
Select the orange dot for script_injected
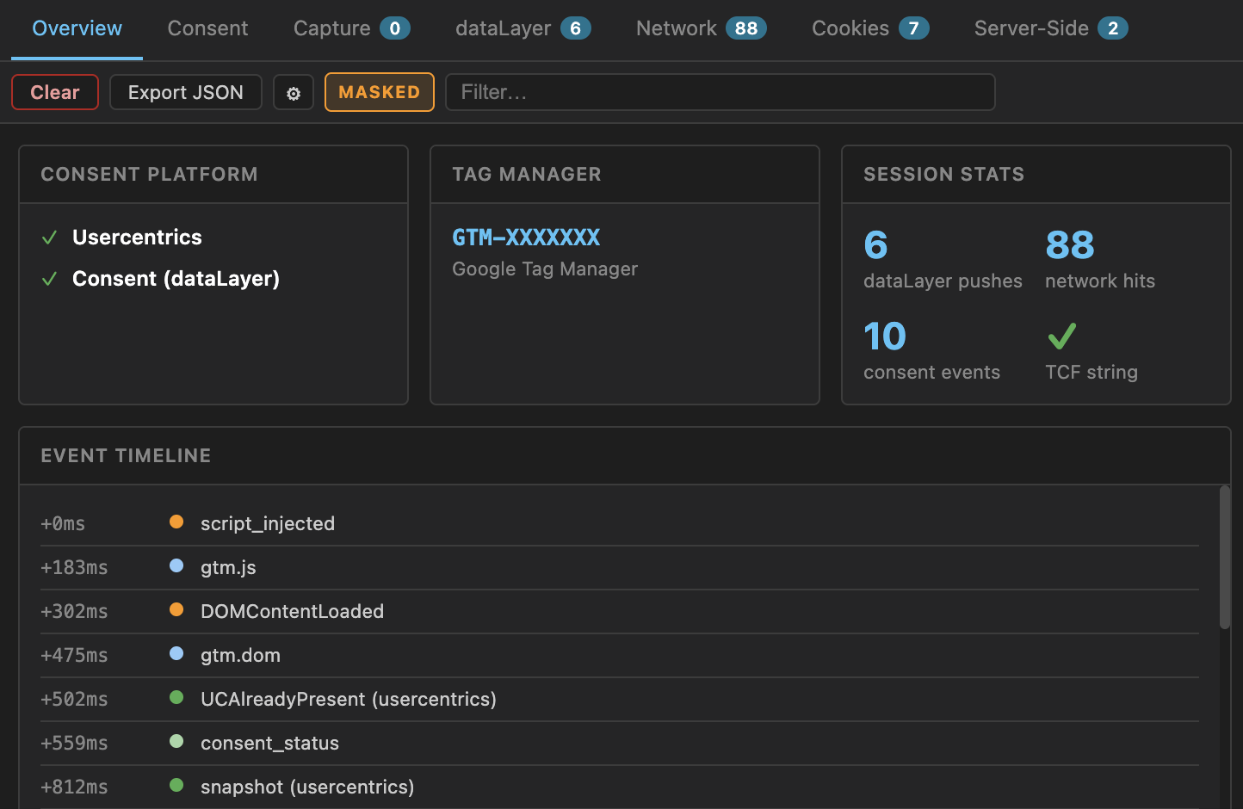(x=176, y=522)
